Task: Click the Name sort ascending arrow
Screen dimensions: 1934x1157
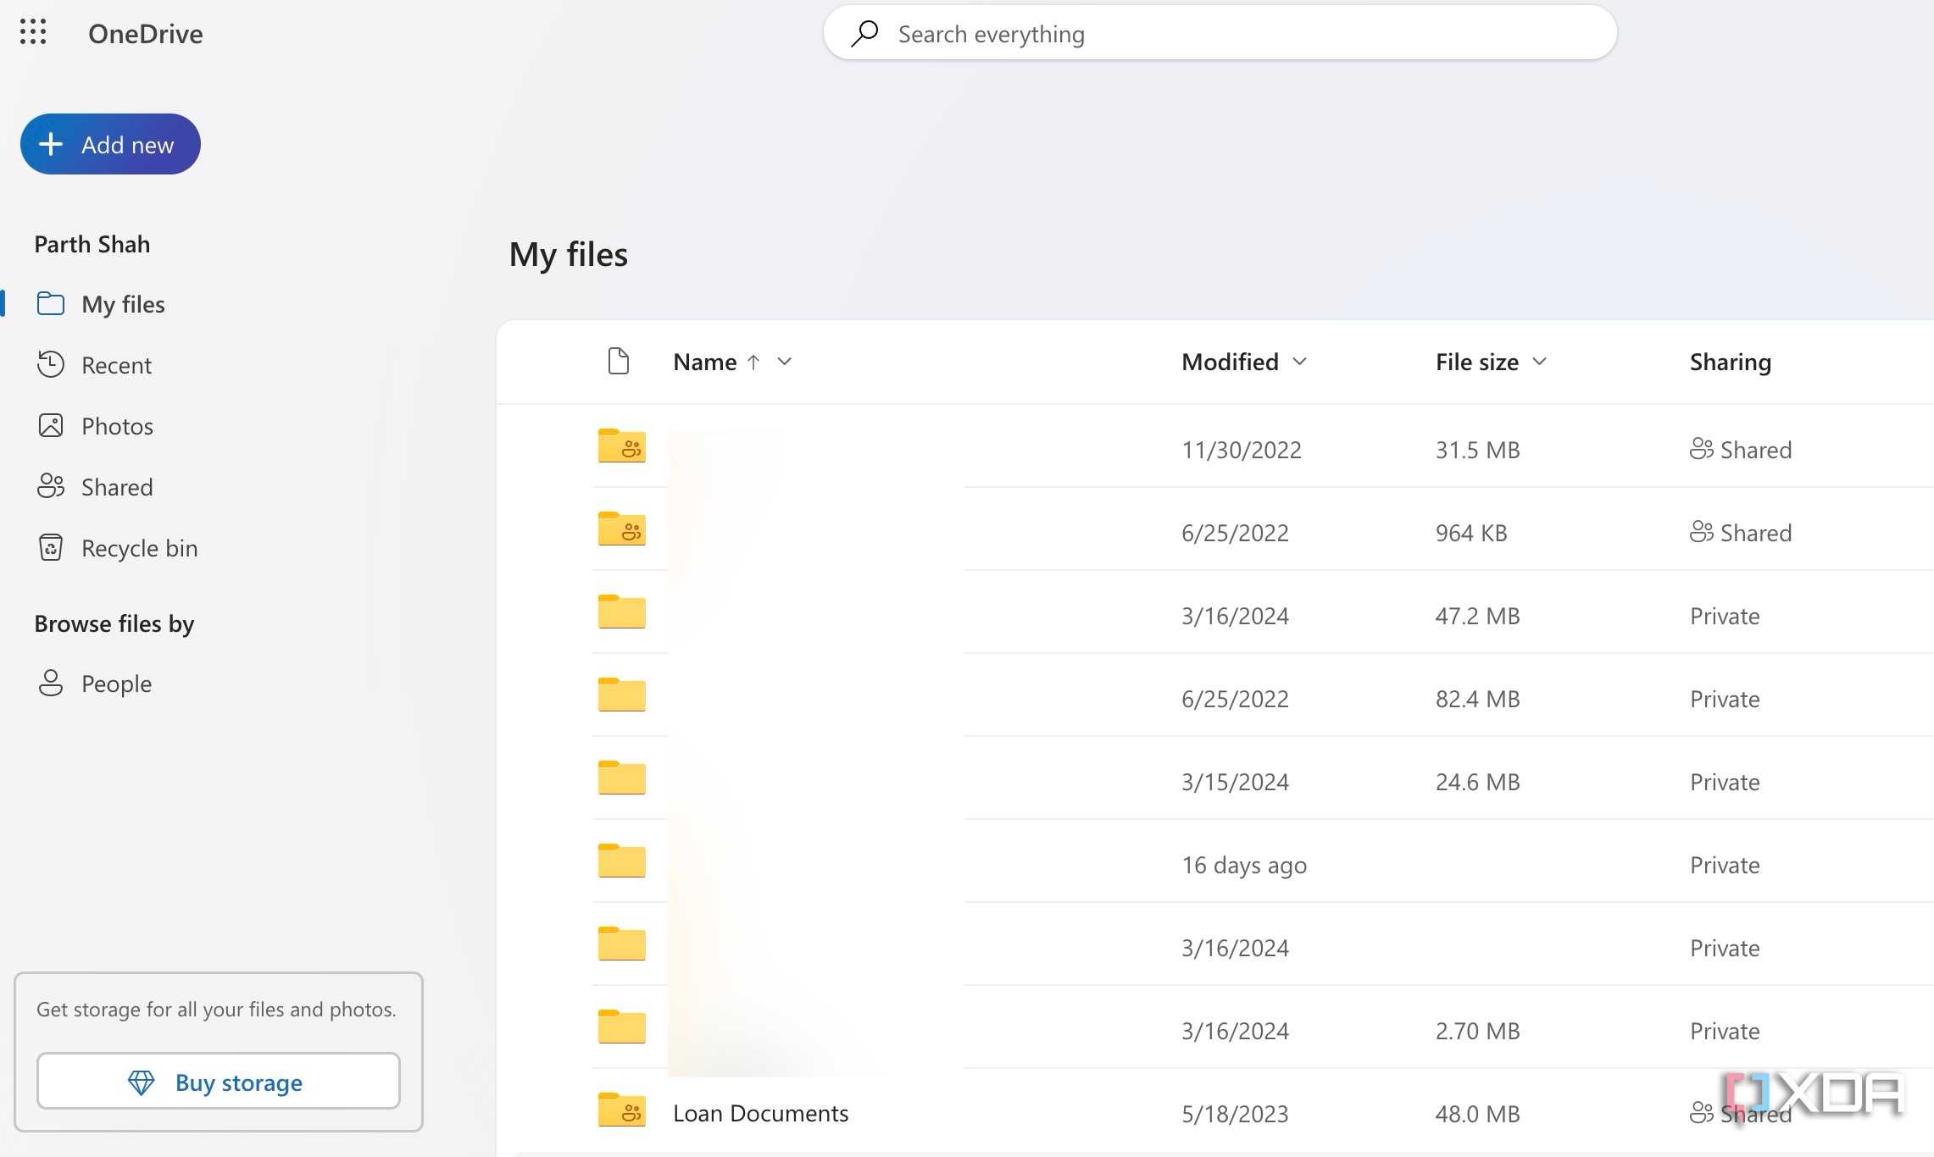Action: [x=753, y=362]
